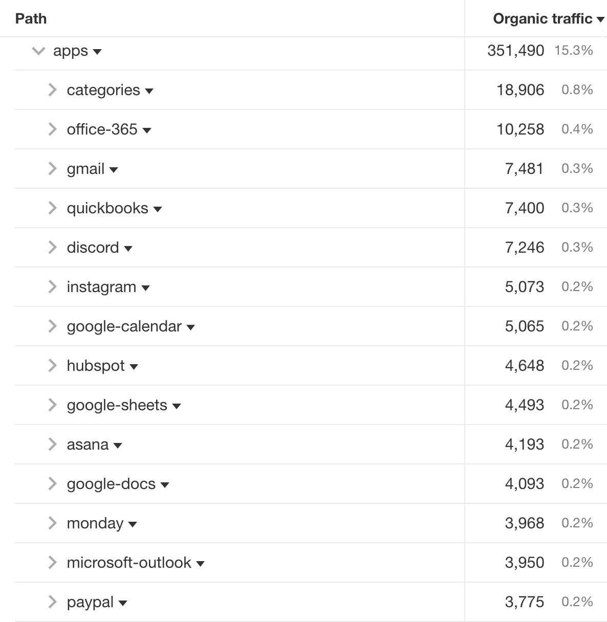
Task: Expand the categories row
Action: click(x=52, y=90)
